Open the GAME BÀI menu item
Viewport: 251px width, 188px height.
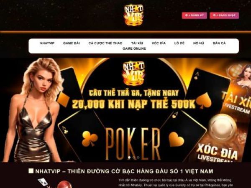pos(72,43)
